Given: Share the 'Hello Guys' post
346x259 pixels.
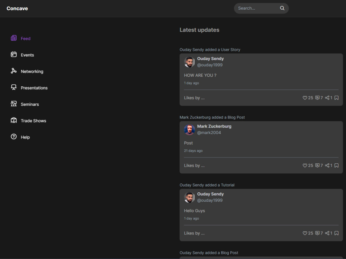Looking at the screenshot, I should tap(327, 233).
